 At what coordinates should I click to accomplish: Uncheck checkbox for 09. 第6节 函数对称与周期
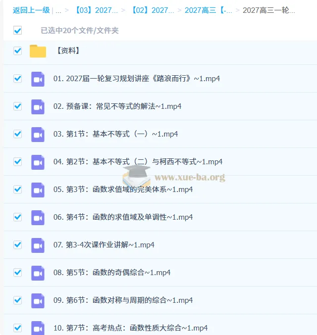[17, 300]
